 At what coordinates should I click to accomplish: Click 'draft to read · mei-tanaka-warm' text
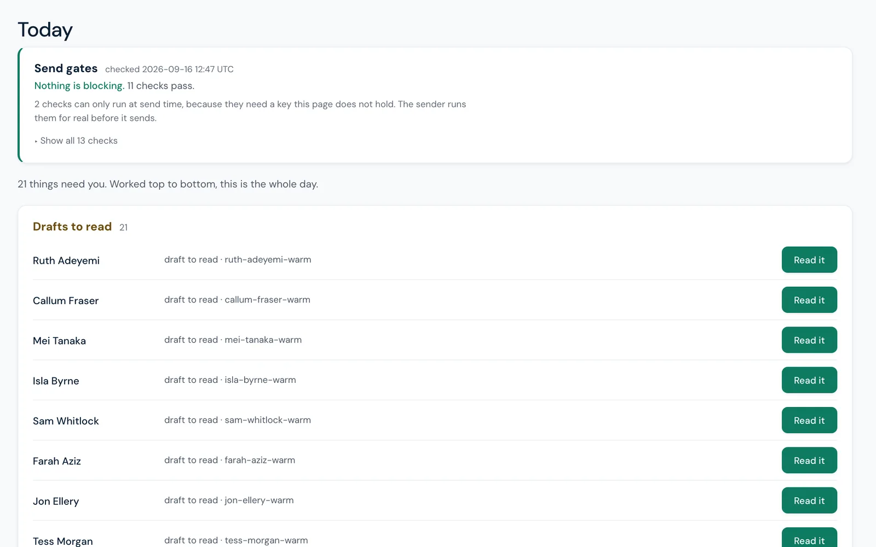(x=233, y=340)
